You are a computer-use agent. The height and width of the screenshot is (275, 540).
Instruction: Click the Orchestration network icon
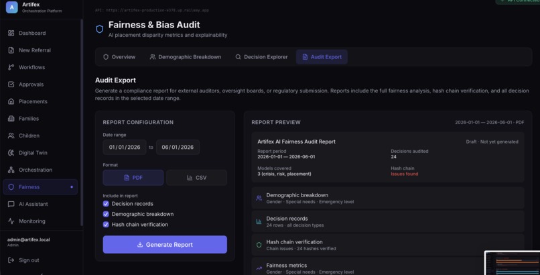click(11, 170)
